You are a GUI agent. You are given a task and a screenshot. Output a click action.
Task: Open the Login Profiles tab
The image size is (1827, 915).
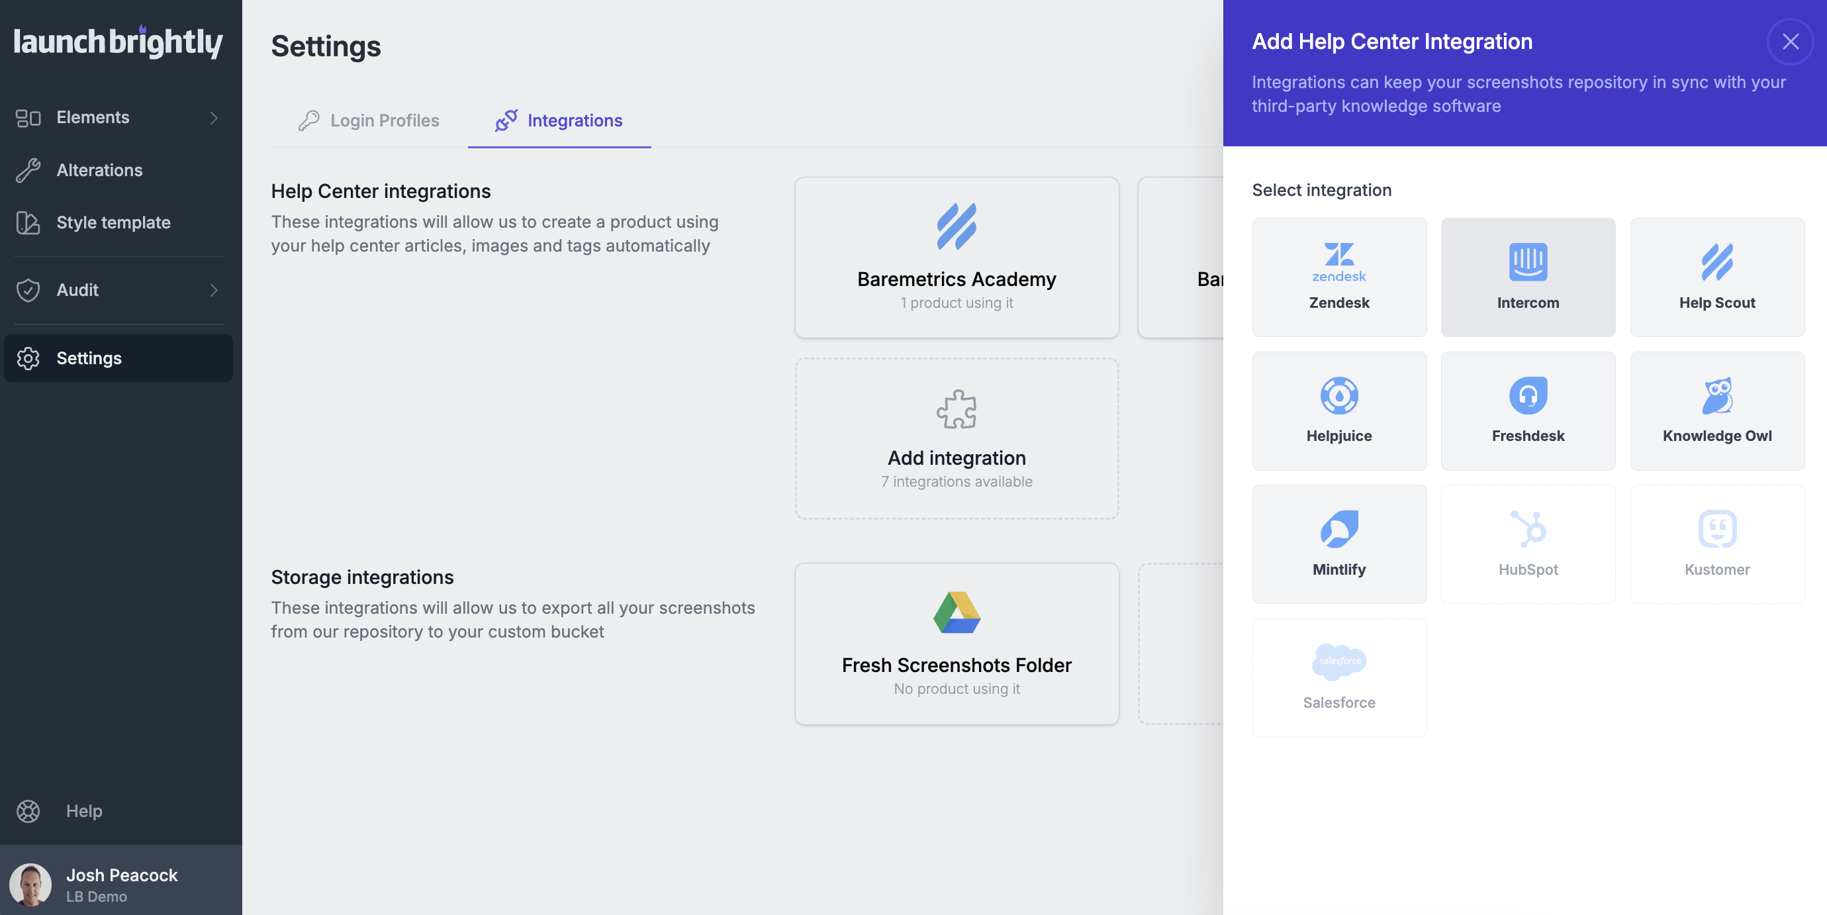369,120
